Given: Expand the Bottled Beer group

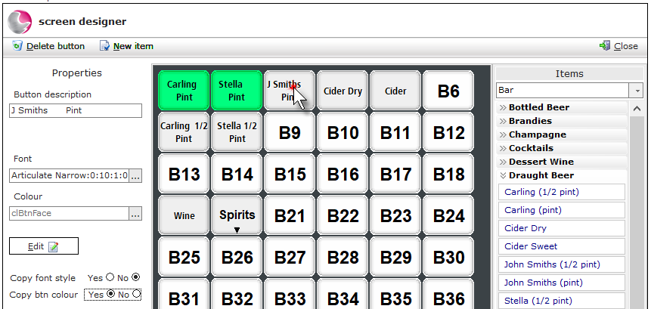Looking at the screenshot, I should pos(562,107).
